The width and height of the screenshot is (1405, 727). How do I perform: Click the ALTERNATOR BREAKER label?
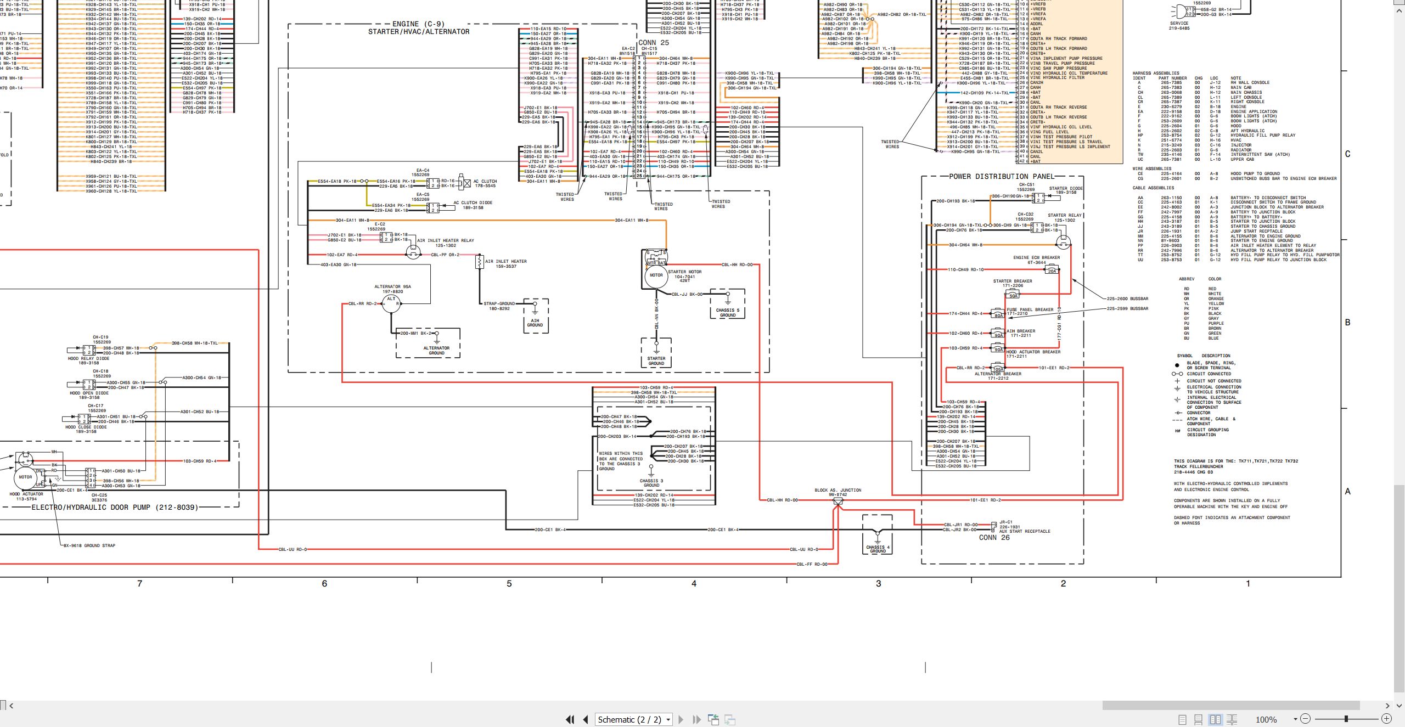(x=998, y=374)
